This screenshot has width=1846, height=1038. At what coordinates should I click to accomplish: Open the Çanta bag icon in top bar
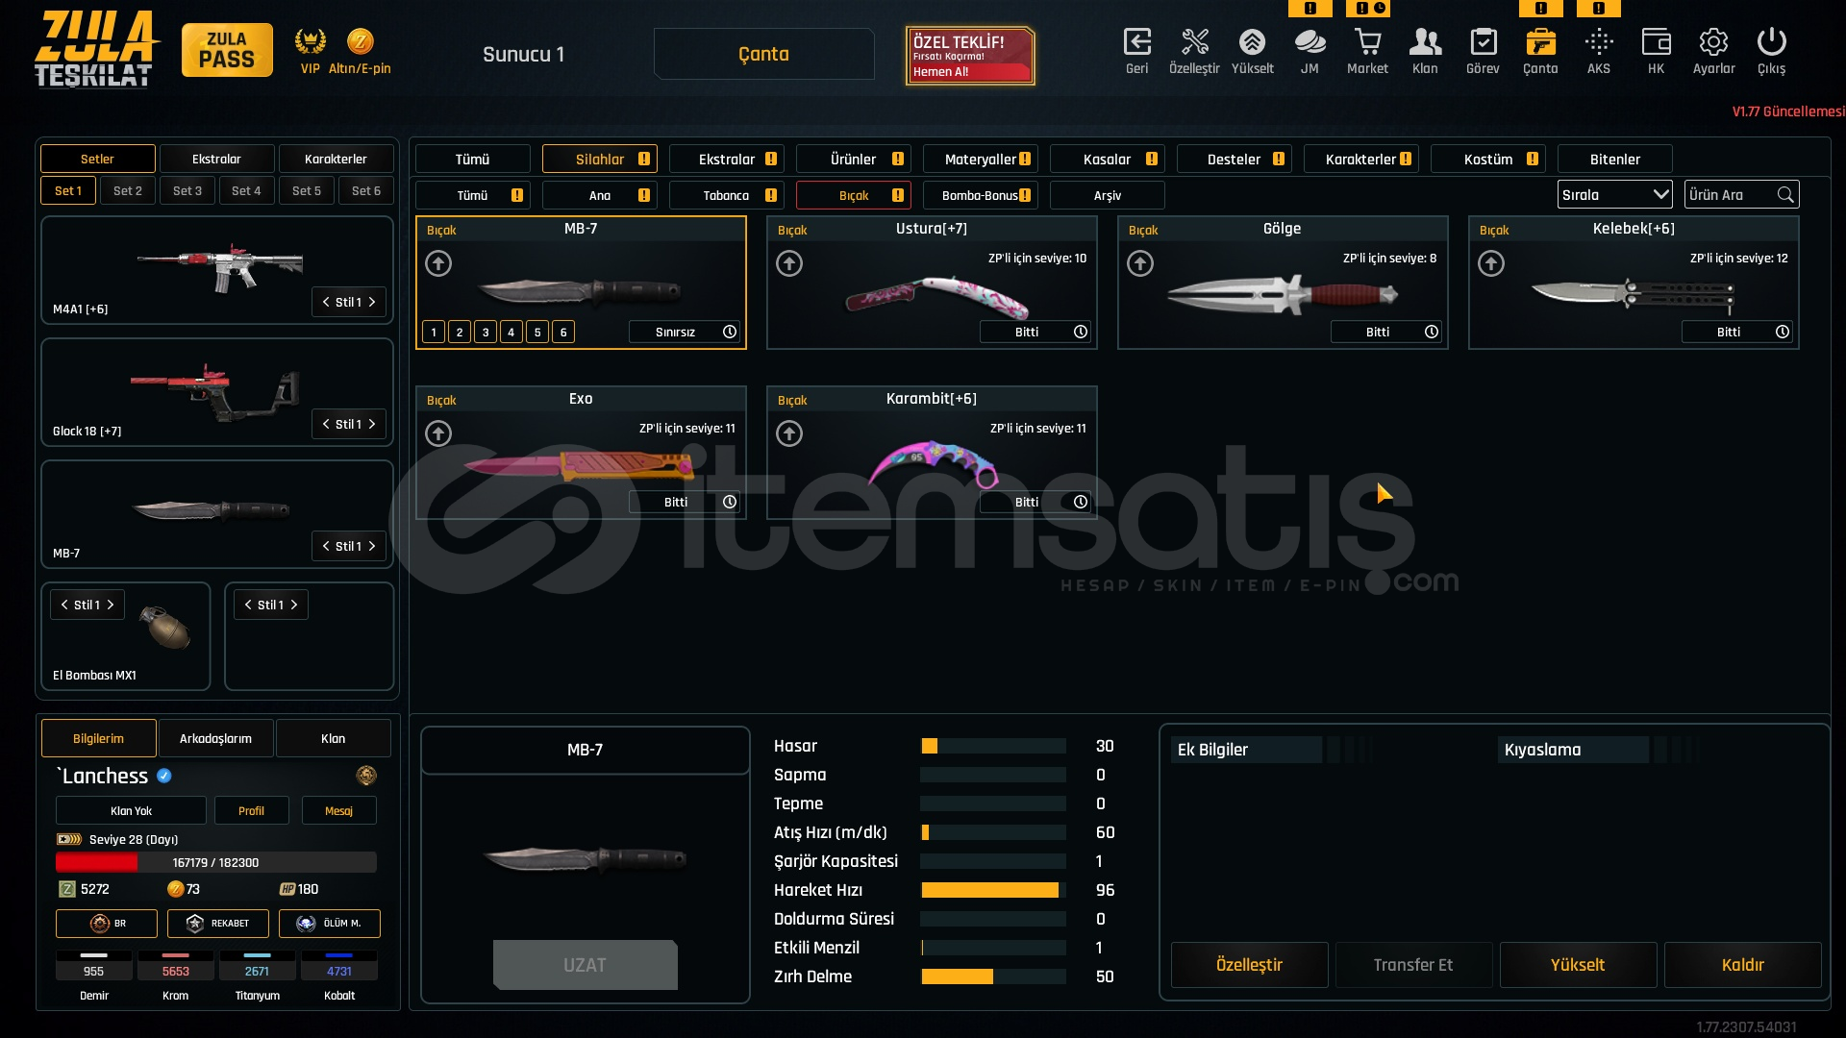pyautogui.click(x=1540, y=42)
